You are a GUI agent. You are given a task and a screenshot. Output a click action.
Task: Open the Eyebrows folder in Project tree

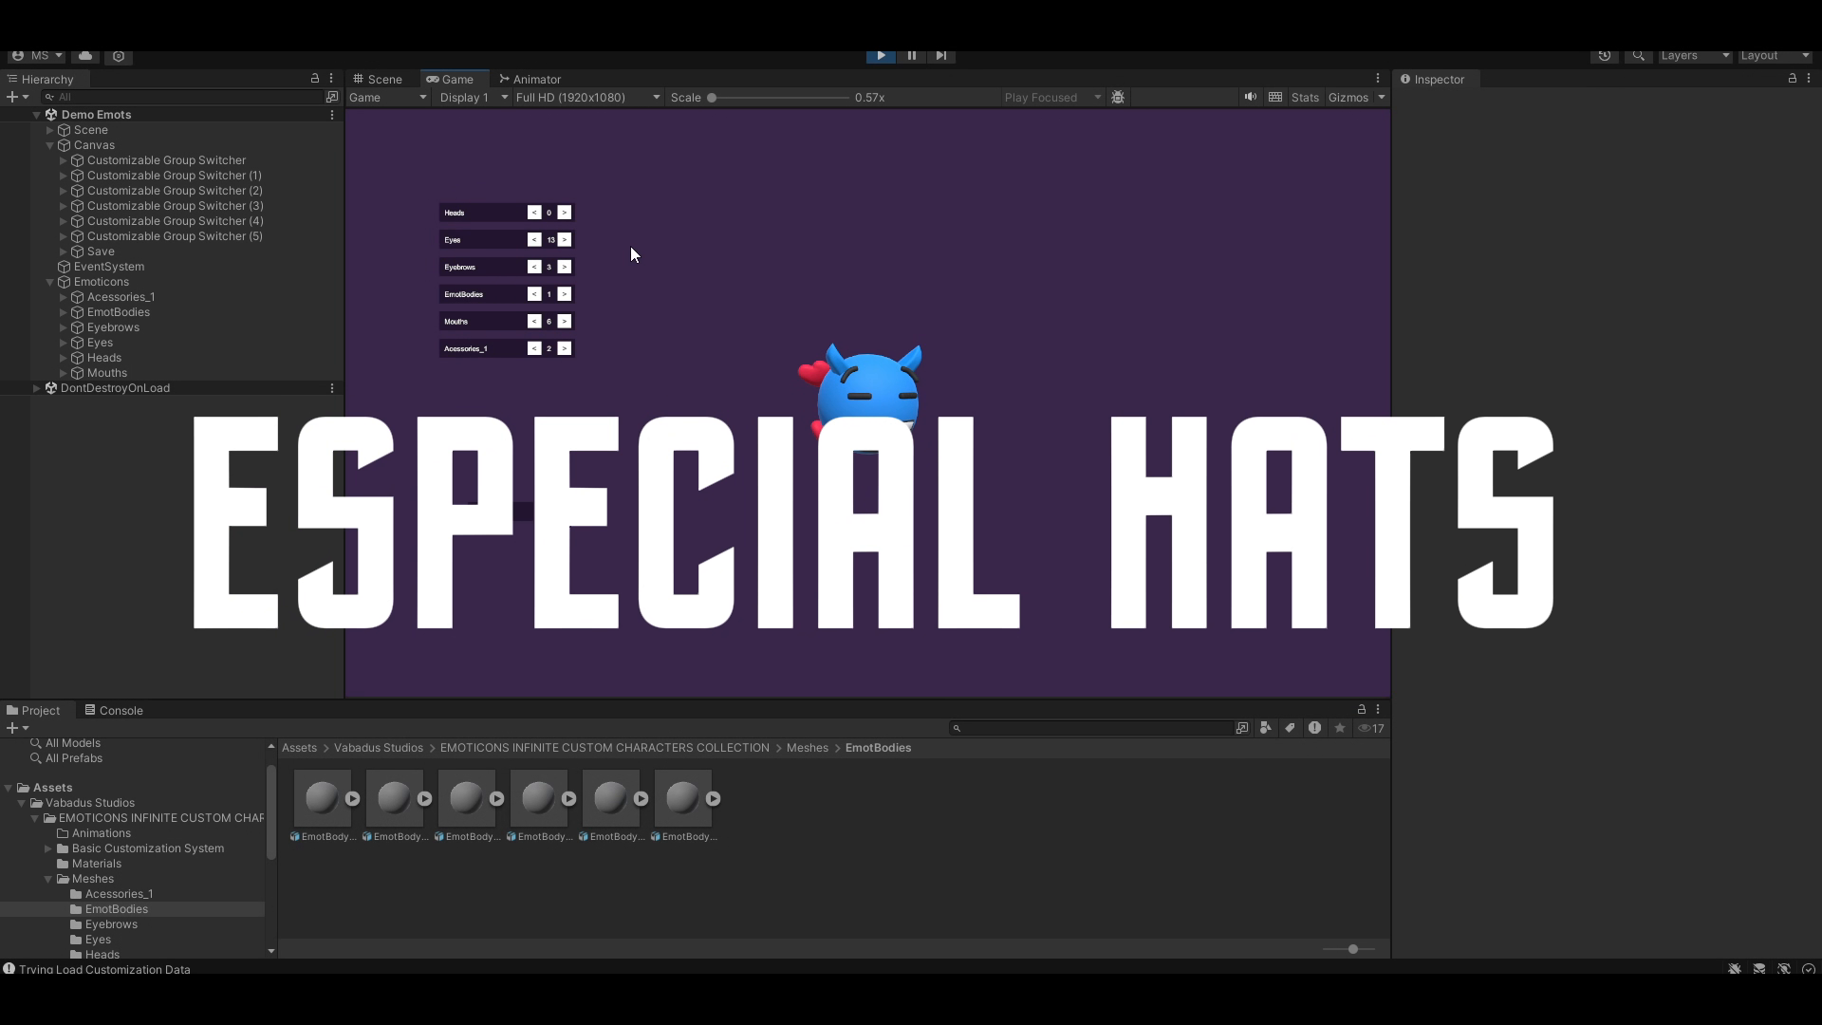pos(111,924)
